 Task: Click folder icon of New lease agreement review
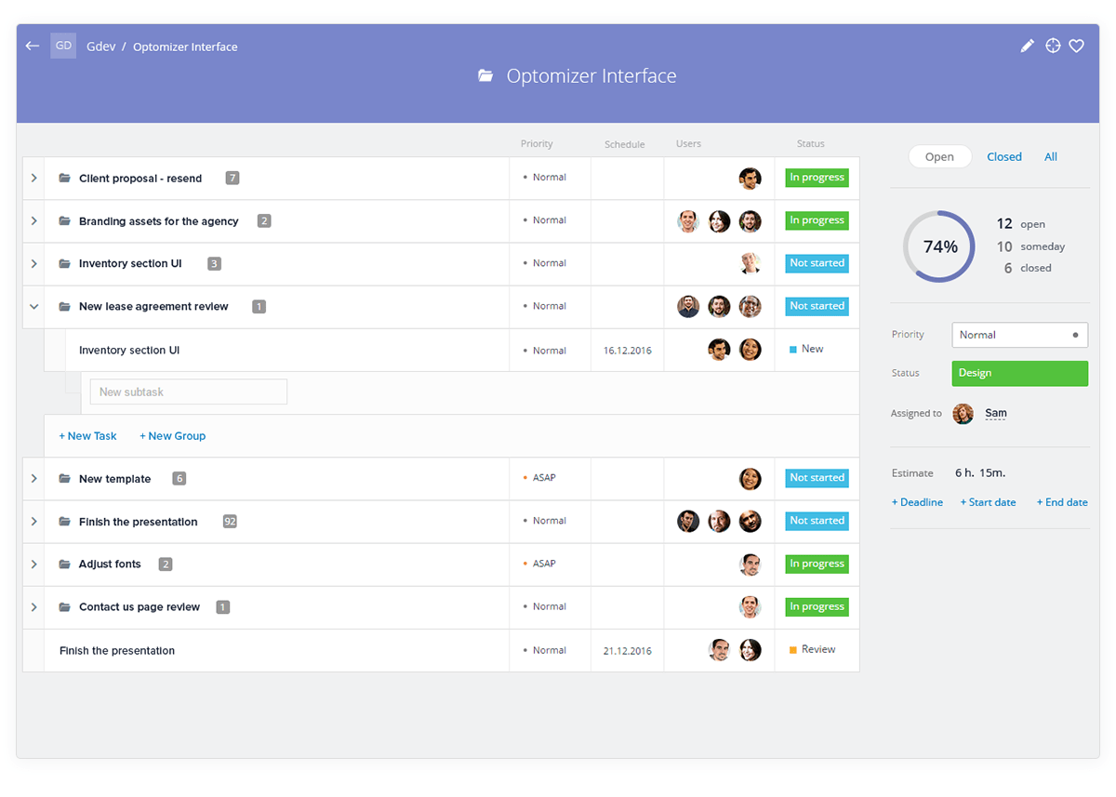[65, 306]
